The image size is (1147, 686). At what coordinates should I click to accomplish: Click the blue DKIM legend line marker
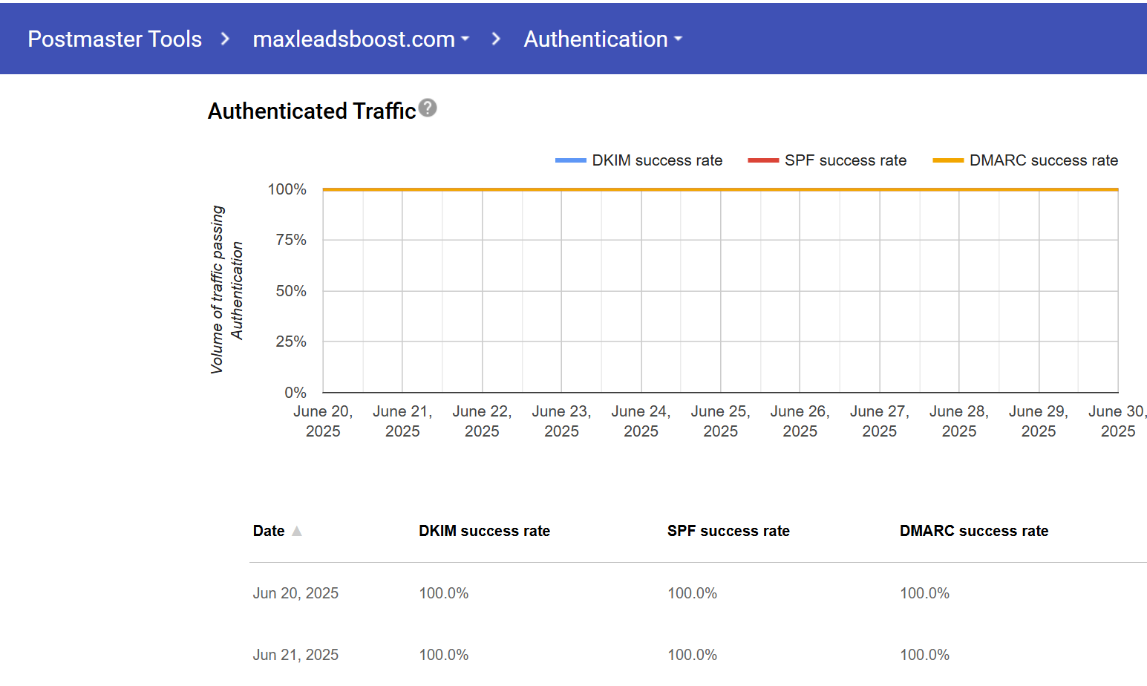pos(570,160)
